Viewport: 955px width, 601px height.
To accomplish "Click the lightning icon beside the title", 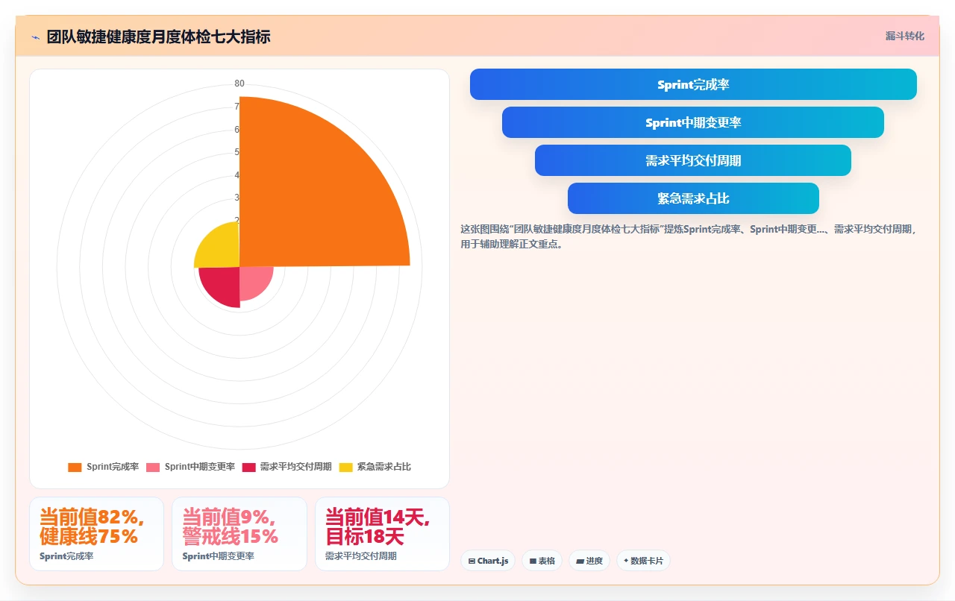I will point(35,37).
